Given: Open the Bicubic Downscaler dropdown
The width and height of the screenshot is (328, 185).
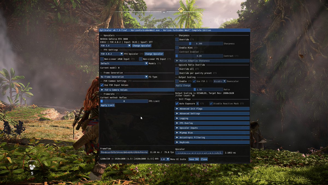Looking at the screenshot, I should click(219, 81).
